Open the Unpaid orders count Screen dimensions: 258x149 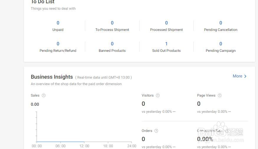click(x=58, y=23)
